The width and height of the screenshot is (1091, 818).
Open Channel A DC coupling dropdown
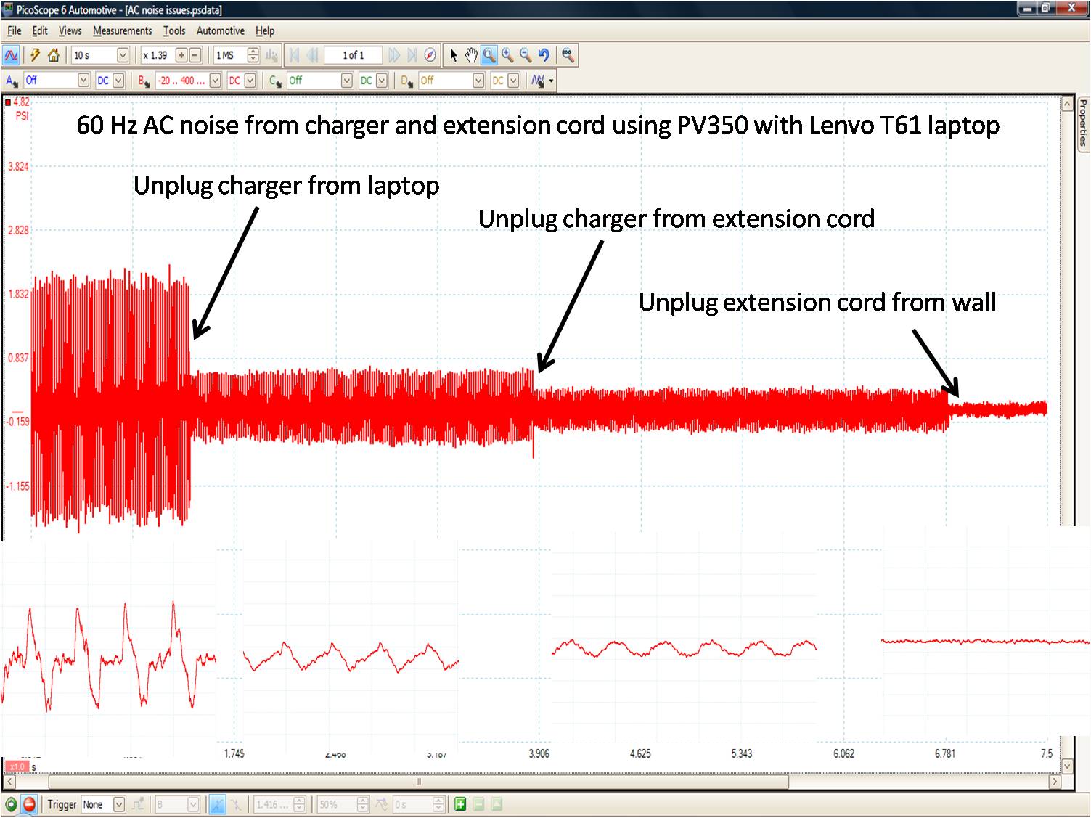click(118, 81)
